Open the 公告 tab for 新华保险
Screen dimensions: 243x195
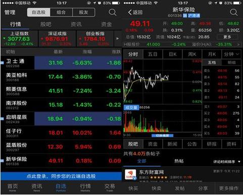tap(192, 144)
